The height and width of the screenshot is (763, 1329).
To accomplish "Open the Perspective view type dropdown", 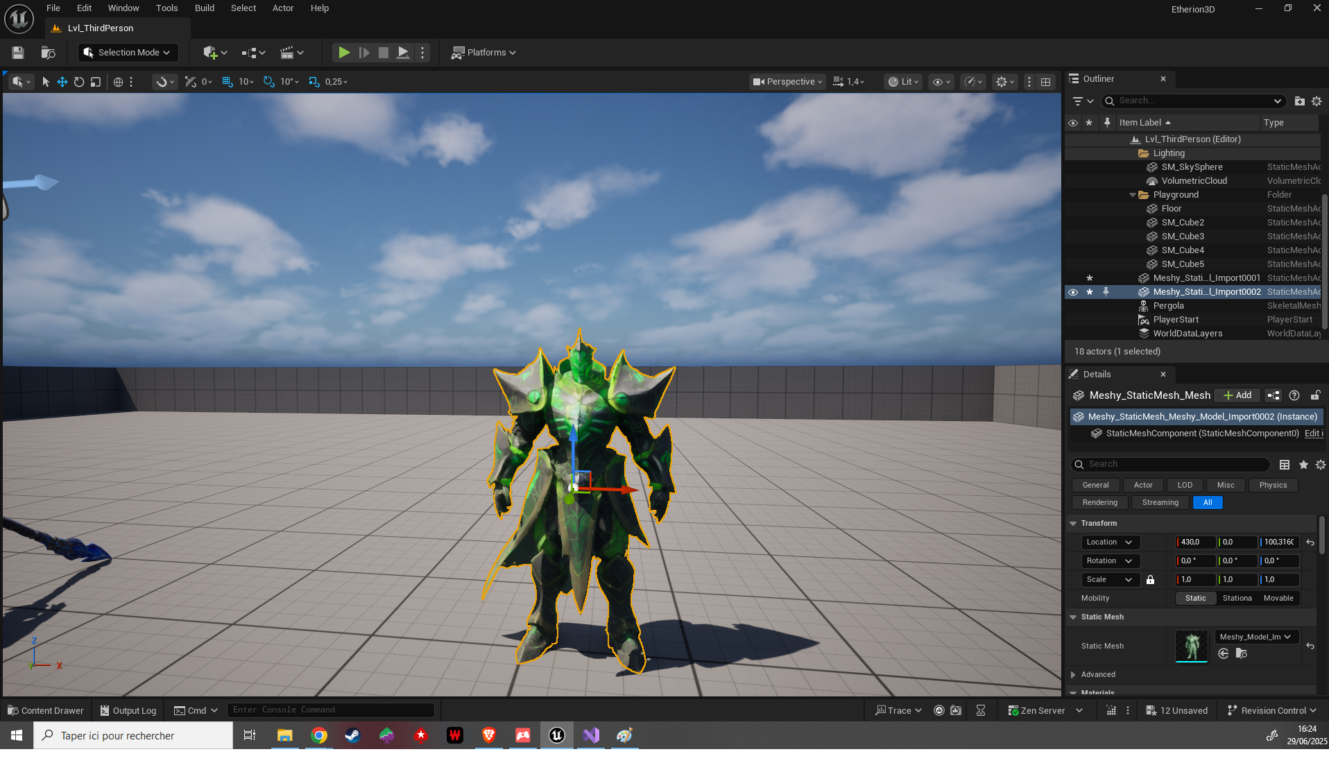I will pyautogui.click(x=787, y=82).
